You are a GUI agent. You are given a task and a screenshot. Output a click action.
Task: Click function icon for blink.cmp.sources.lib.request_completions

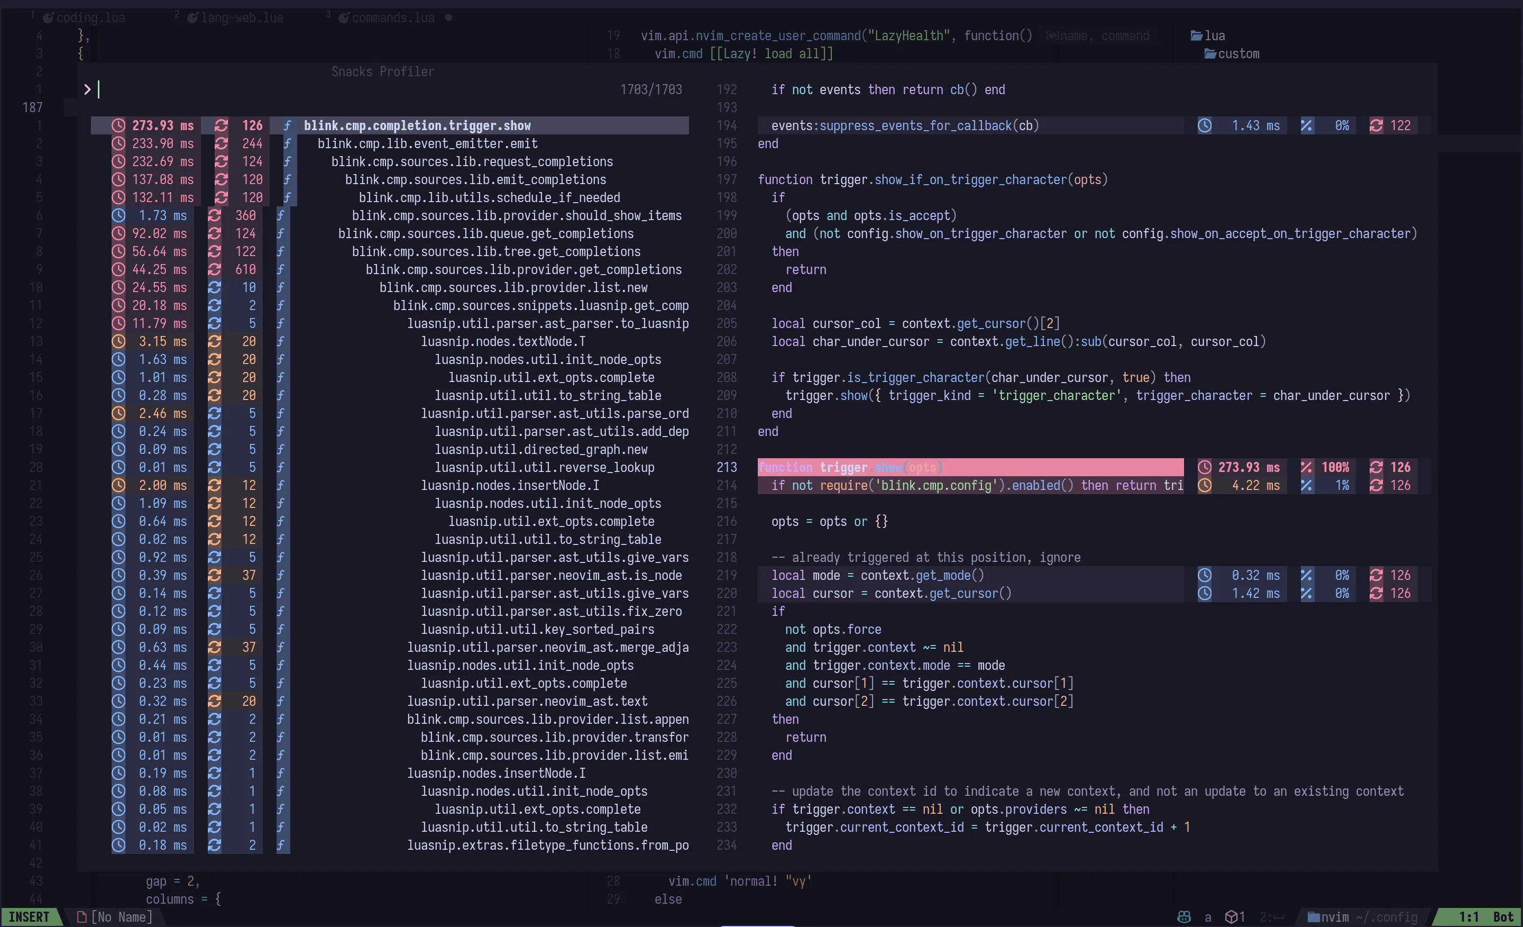pyautogui.click(x=287, y=161)
